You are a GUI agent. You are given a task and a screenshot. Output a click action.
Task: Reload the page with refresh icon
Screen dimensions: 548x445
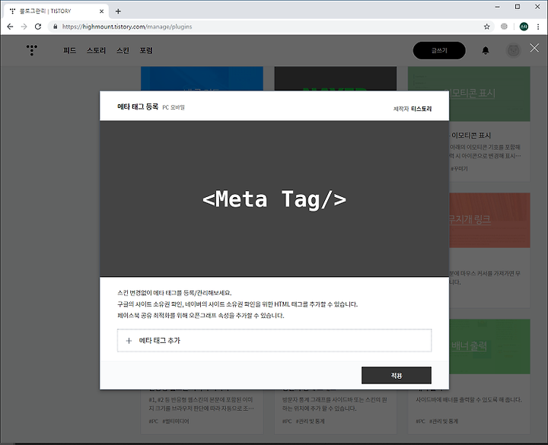pyautogui.click(x=38, y=27)
